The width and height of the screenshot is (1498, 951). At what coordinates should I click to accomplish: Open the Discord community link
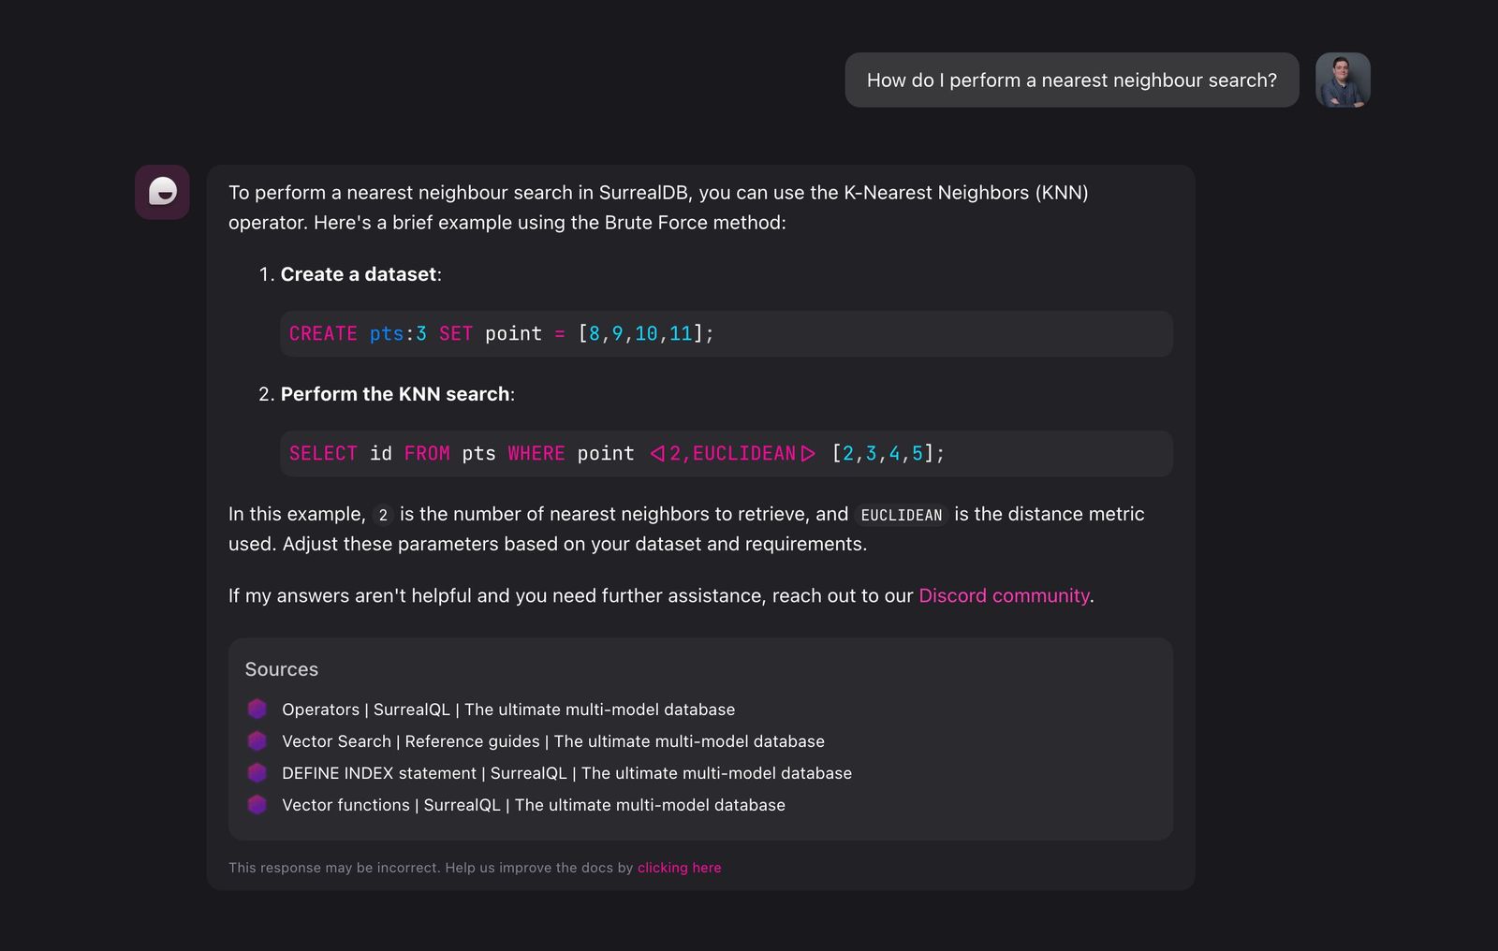coord(1003,595)
